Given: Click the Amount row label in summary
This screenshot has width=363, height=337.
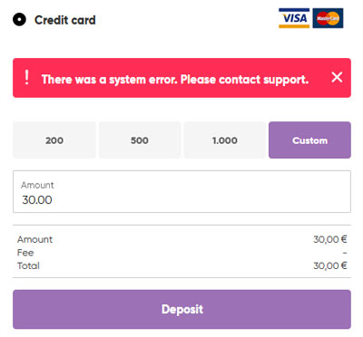Looking at the screenshot, I should [34, 239].
